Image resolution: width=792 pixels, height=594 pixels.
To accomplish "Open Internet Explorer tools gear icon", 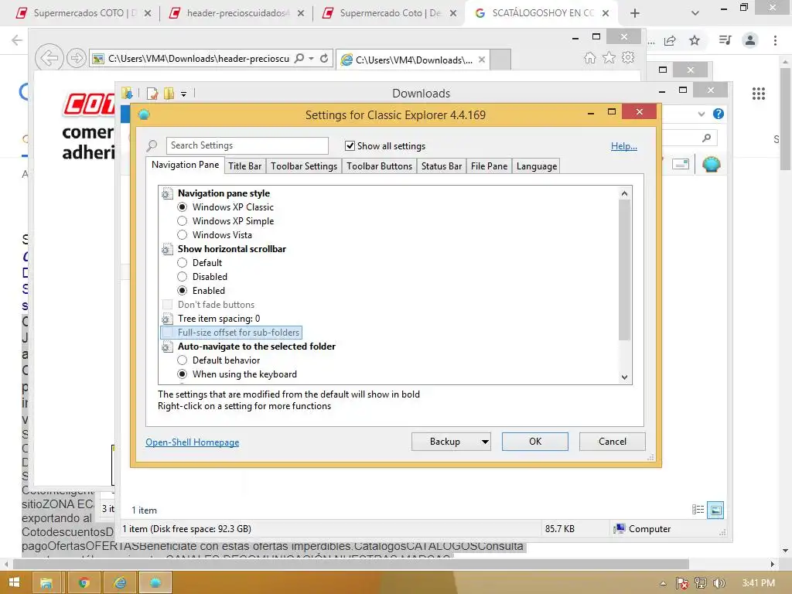I will [x=628, y=57].
